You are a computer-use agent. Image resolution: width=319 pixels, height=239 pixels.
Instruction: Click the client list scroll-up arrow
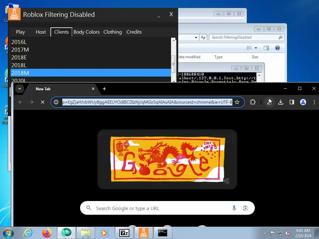(x=174, y=40)
